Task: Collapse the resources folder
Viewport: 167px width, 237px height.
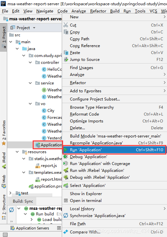Action: coord(17,152)
